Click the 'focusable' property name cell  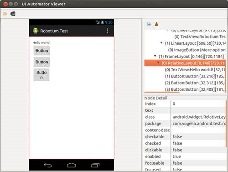[x=157, y=163]
